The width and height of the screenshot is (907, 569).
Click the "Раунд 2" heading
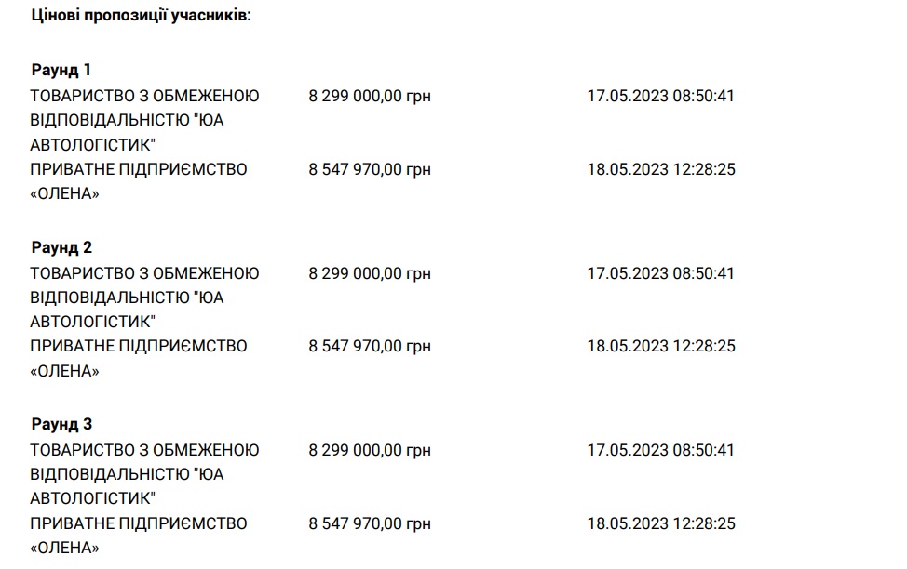pyautogui.click(x=61, y=247)
